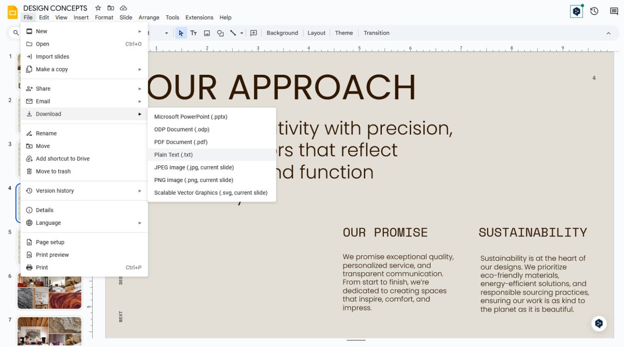Viewport: 624px width, 347px height.
Task: Click the Theme button
Action: click(x=344, y=33)
